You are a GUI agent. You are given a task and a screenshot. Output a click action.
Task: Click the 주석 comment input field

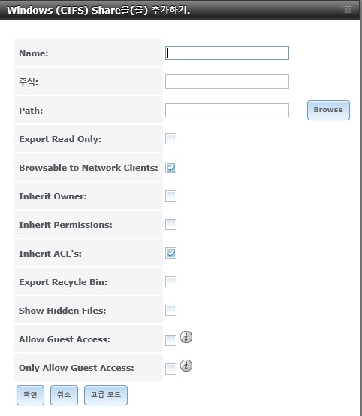227,81
